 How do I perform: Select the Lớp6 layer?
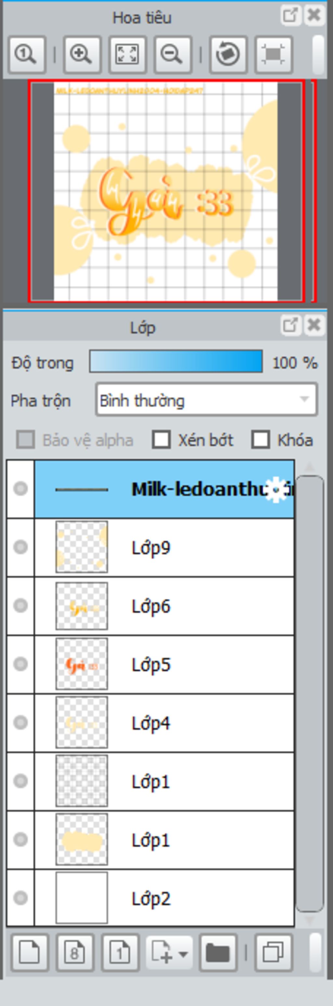(x=164, y=606)
